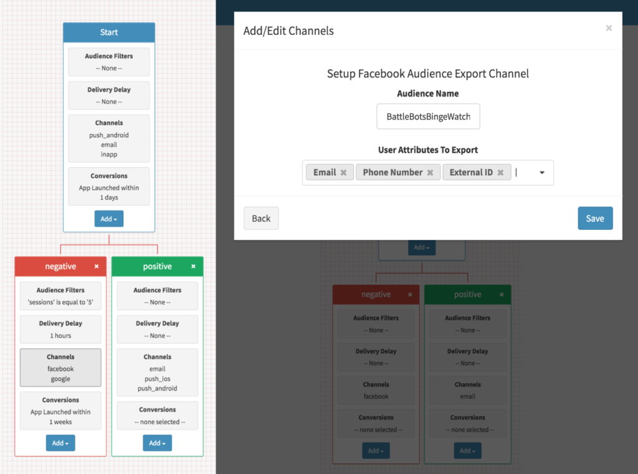Remove the Phone Number attribute tag
This screenshot has height=474, width=638.
coord(430,173)
